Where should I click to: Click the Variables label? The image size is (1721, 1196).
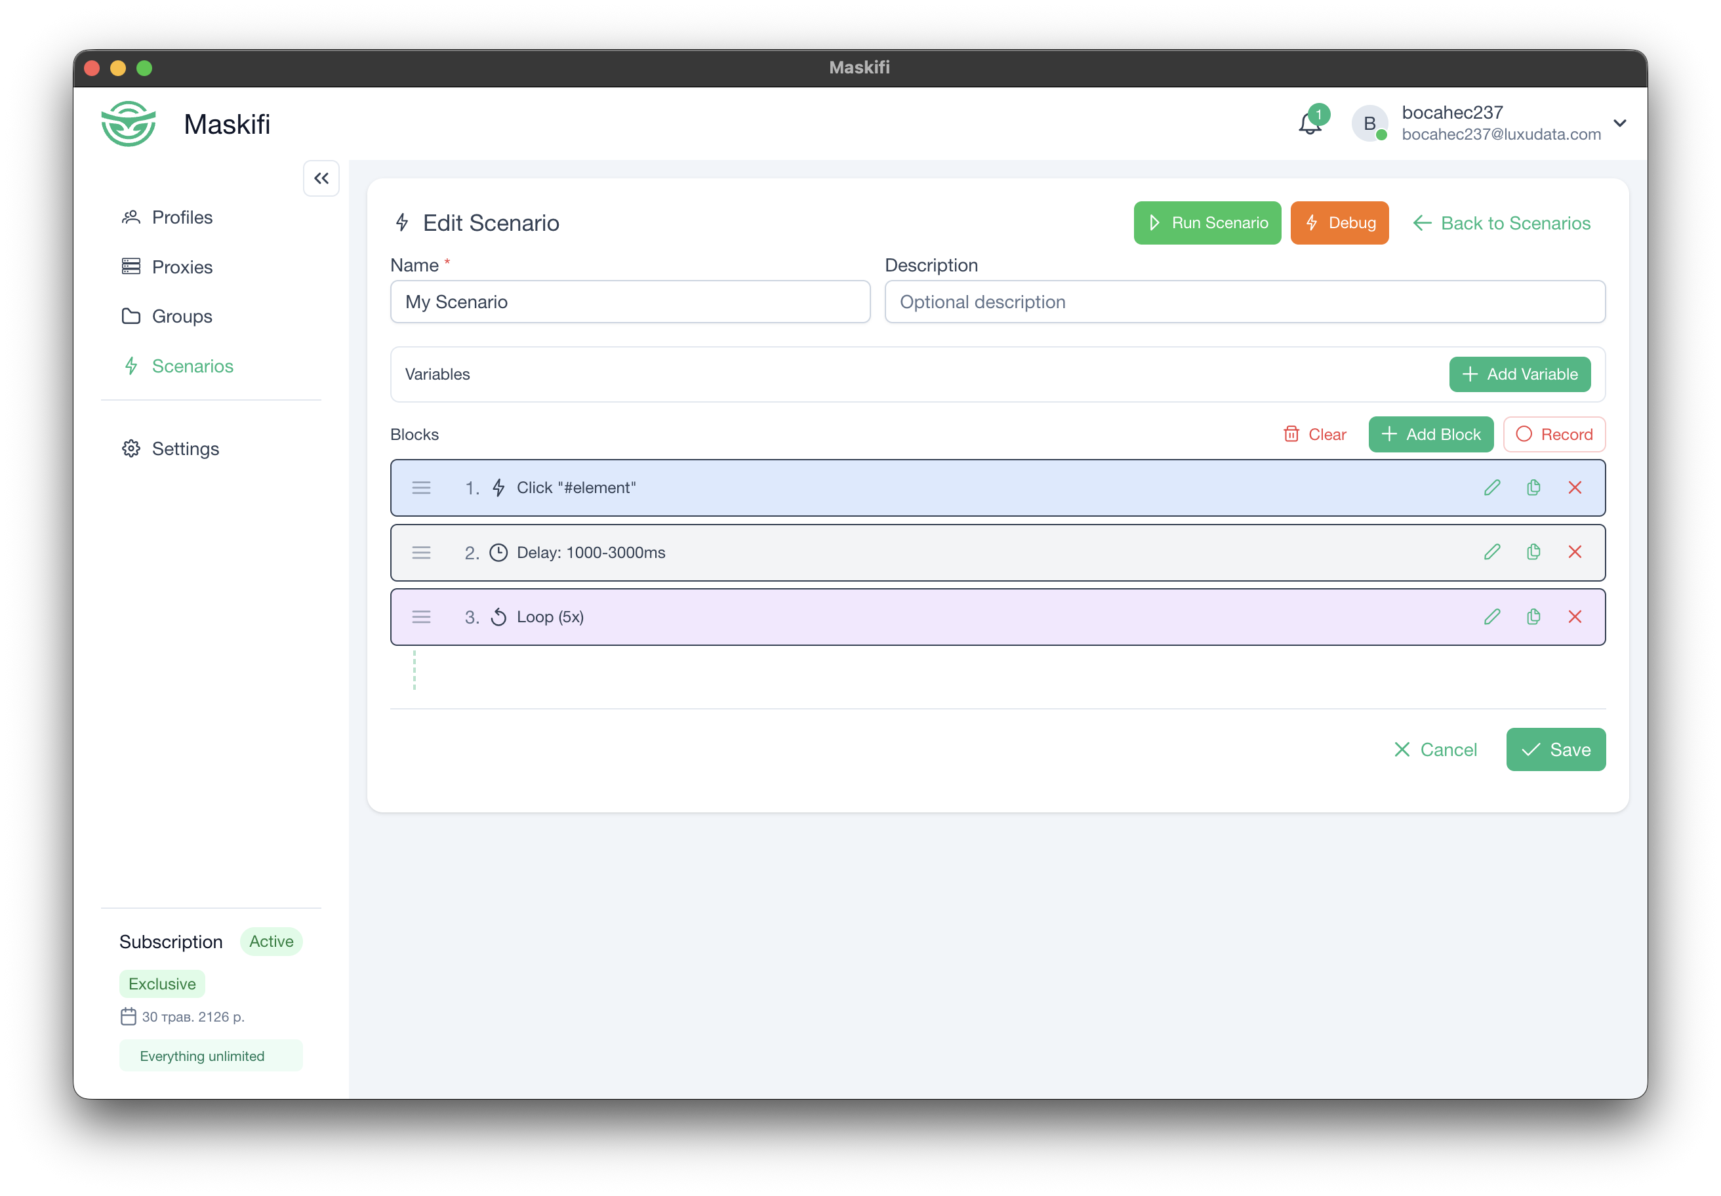tap(437, 374)
